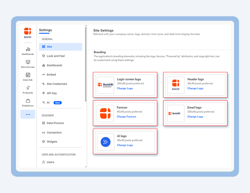Viewport: 250px width, 193px height.
Task: Click Change Logo for AI logo
Action: pos(125,145)
